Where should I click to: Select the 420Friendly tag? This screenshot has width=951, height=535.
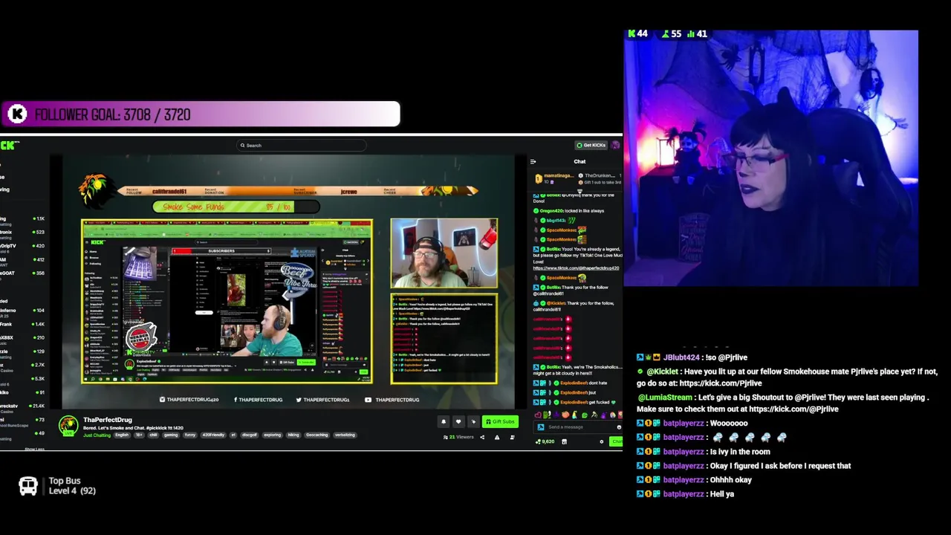click(x=212, y=435)
